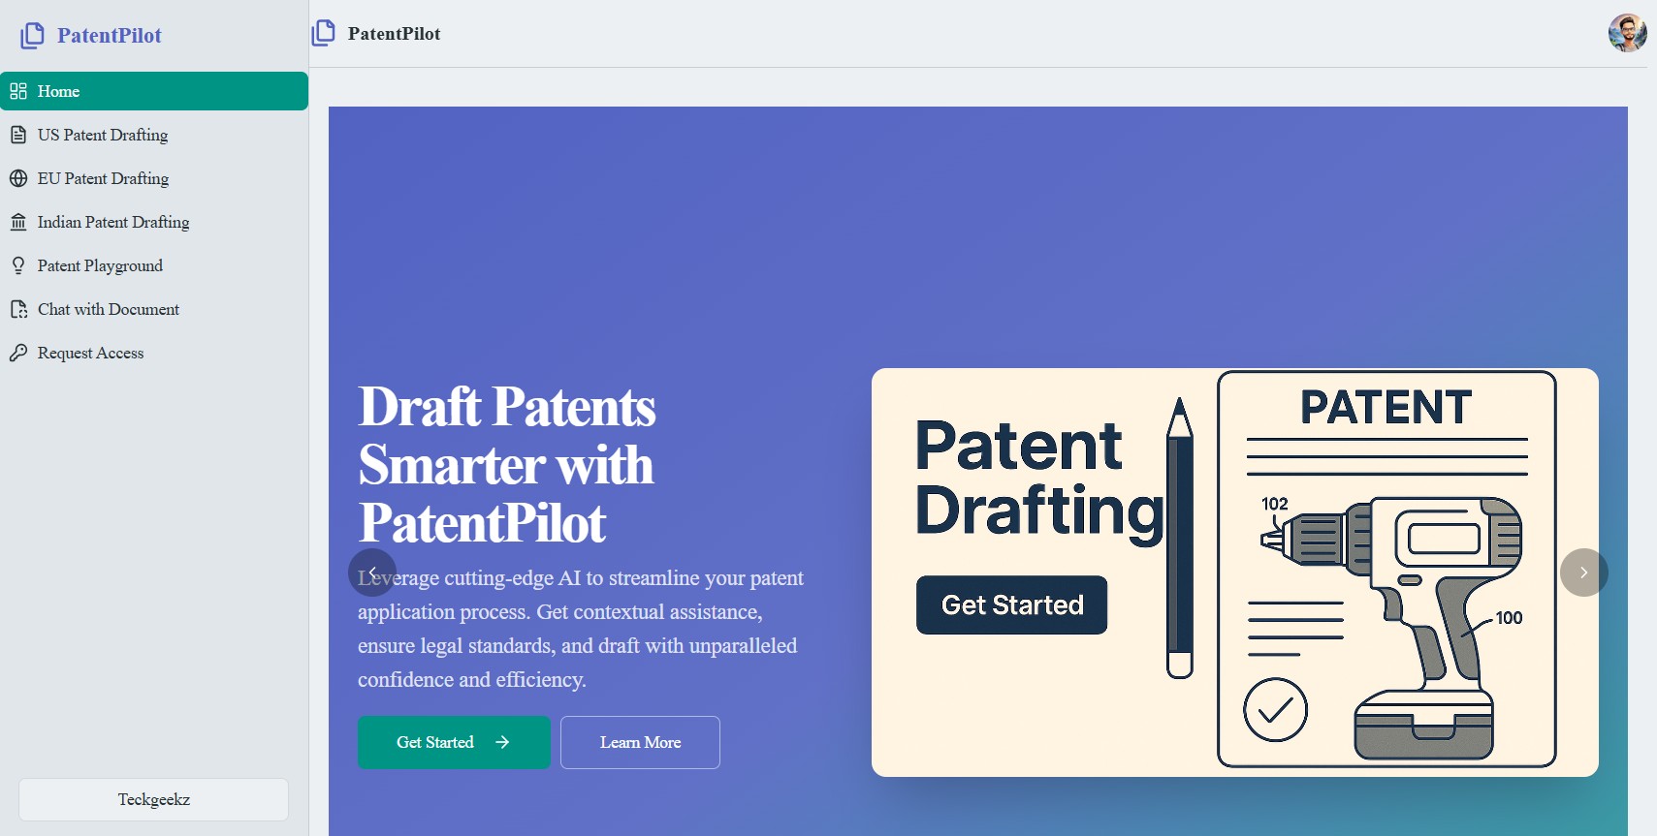1657x836 pixels.
Task: Open the user profile avatar
Action: 1627,33
